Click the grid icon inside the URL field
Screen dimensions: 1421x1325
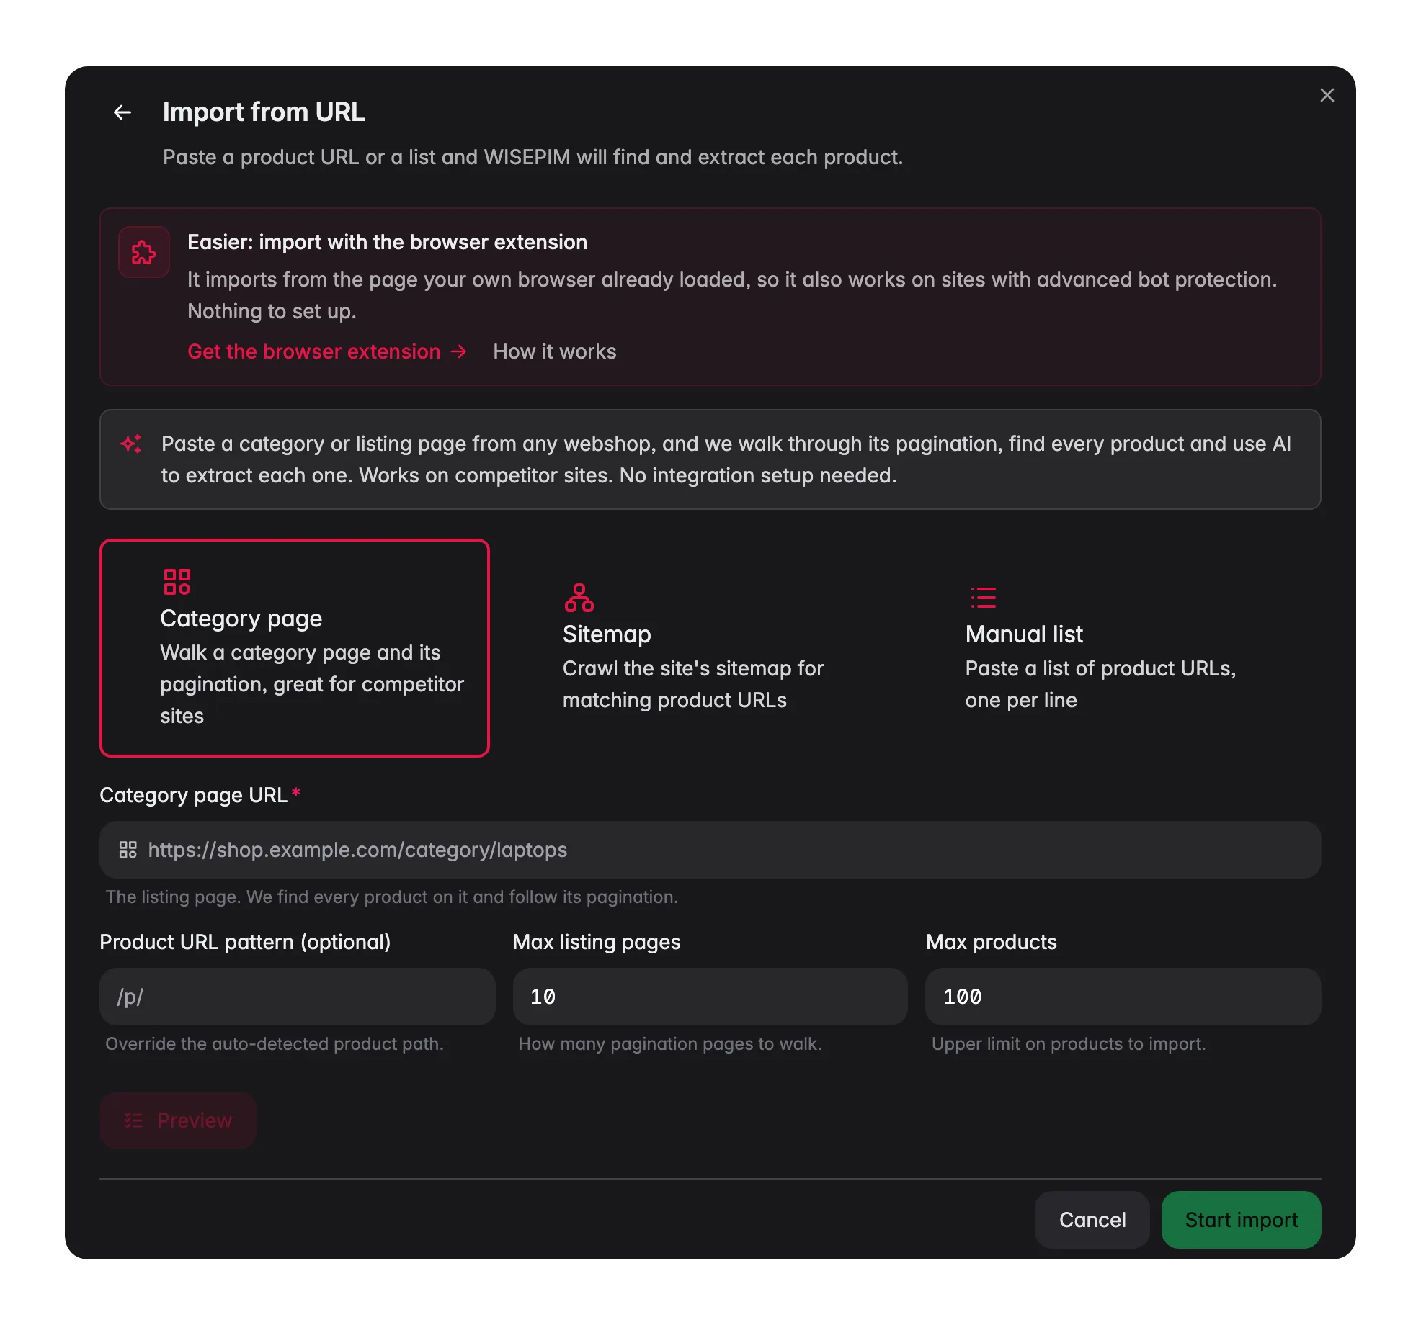(x=128, y=850)
